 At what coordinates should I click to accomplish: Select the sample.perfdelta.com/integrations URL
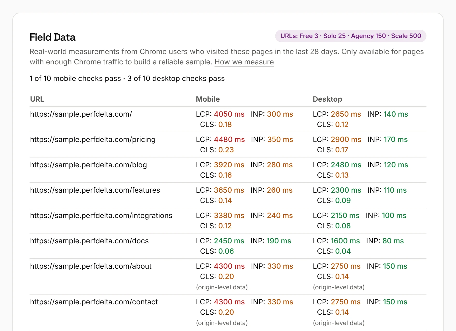[101, 216]
